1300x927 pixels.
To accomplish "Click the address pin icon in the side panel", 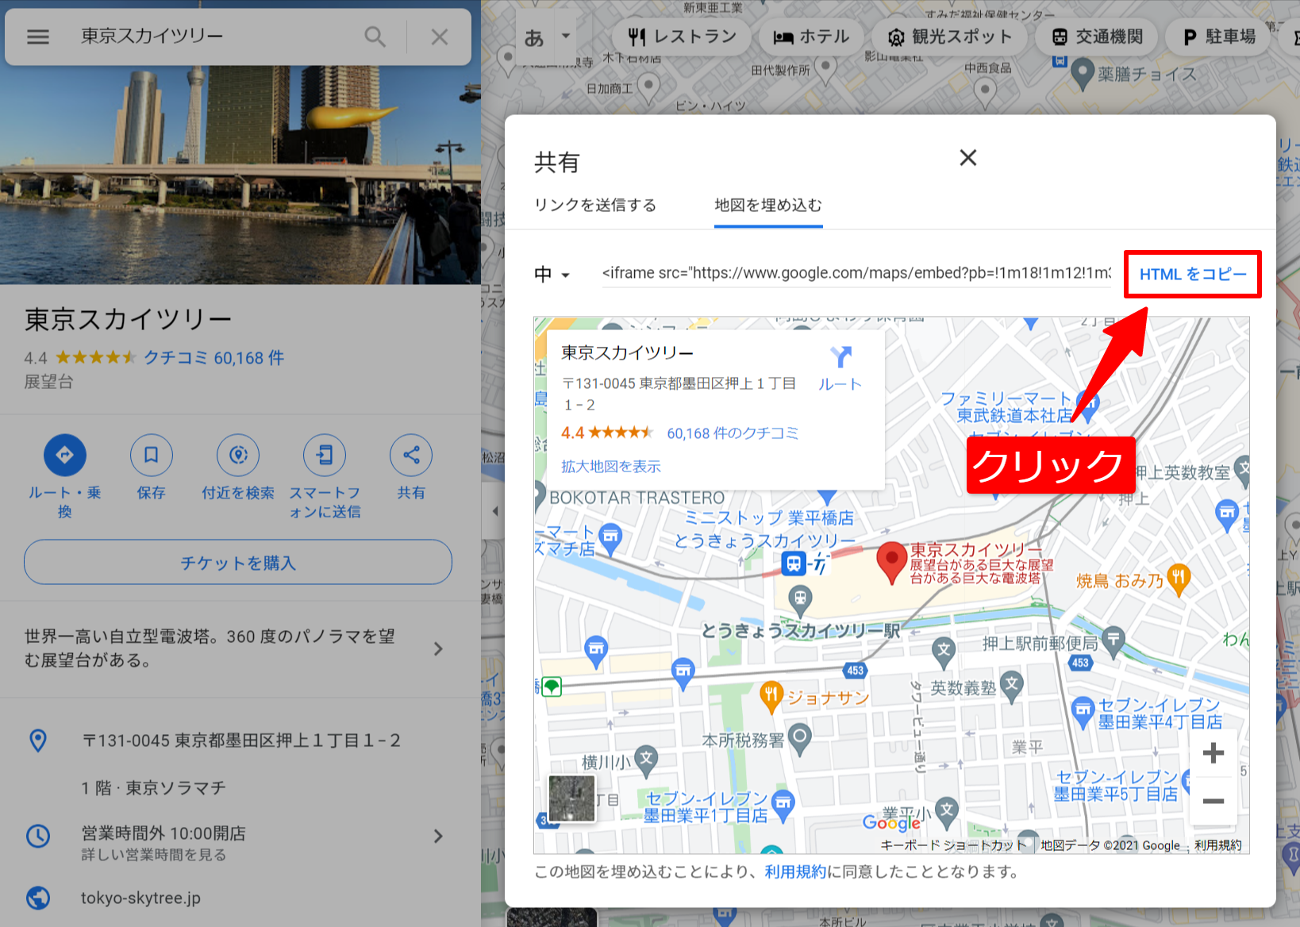I will pos(38,740).
